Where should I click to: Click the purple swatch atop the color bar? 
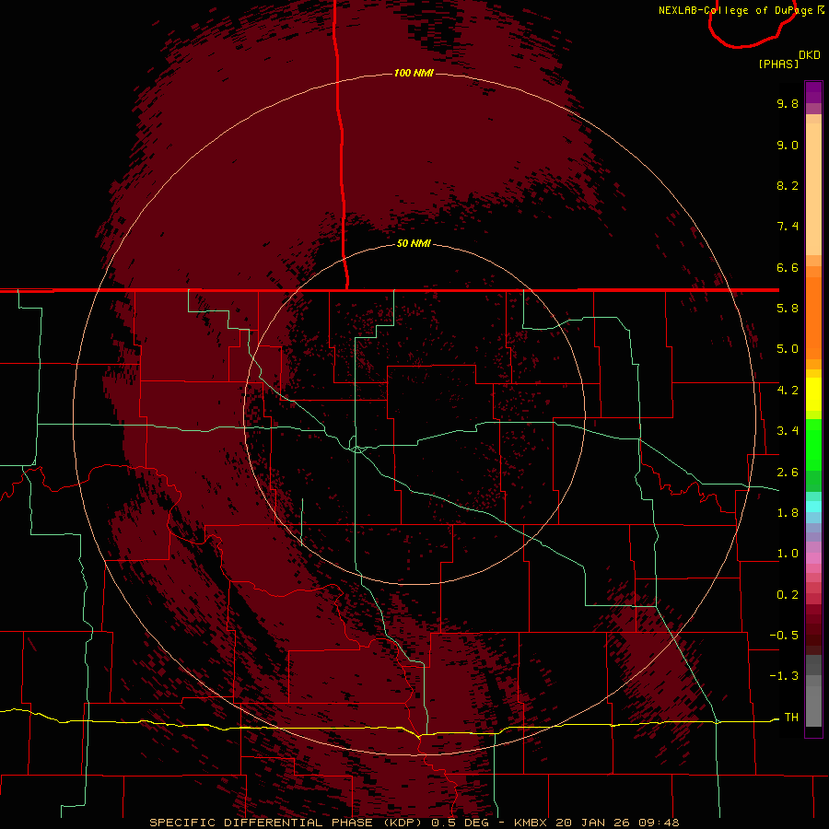coord(813,92)
